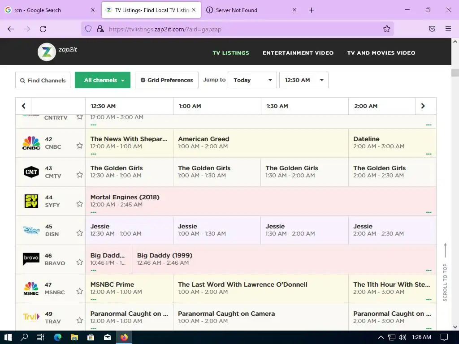Favorite BRAVO with its star

[x=80, y=262]
